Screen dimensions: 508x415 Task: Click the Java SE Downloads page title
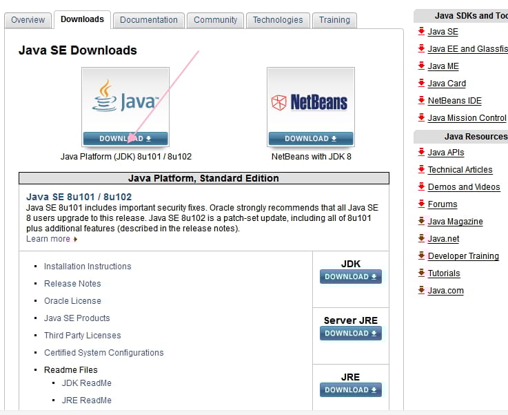coord(78,50)
